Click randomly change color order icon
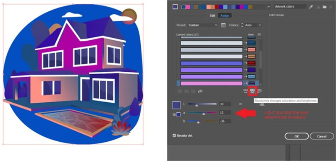This screenshot has width=336, height=161. pyautogui.click(x=246, y=91)
